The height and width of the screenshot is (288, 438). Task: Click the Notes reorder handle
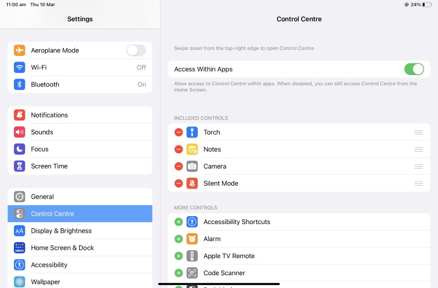point(419,149)
